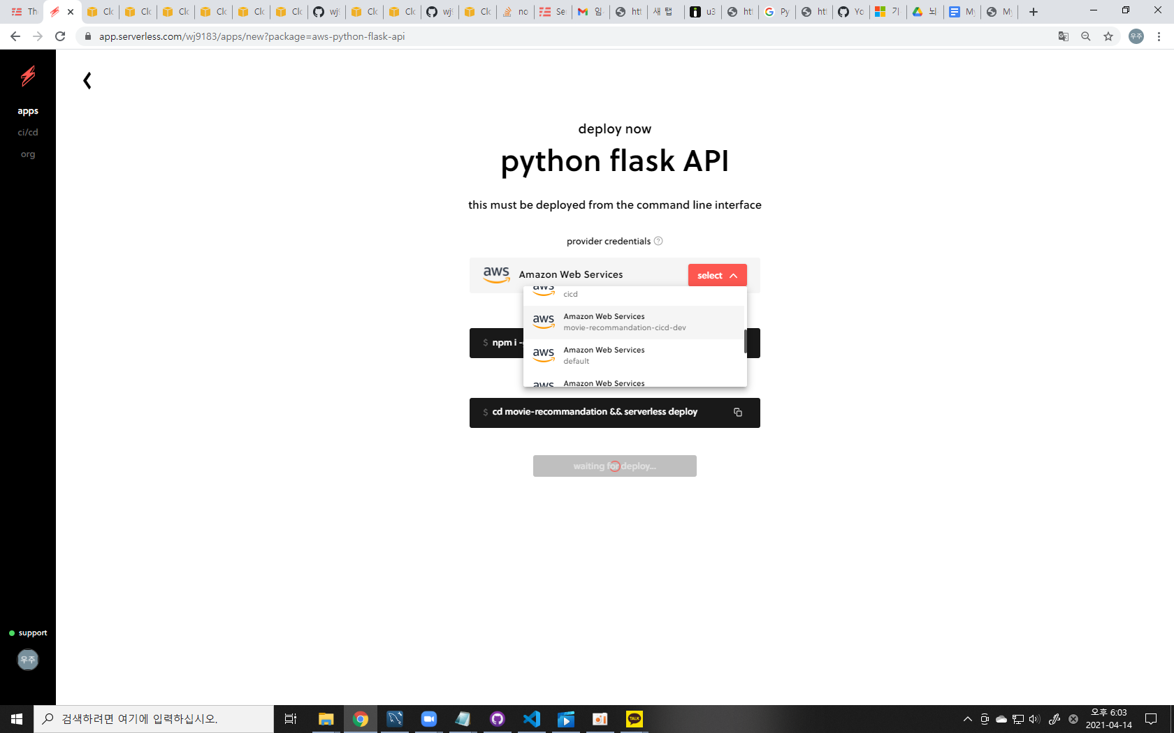This screenshot has height=733, width=1174.
Task: Open the Windows Start menu
Action: point(17,719)
